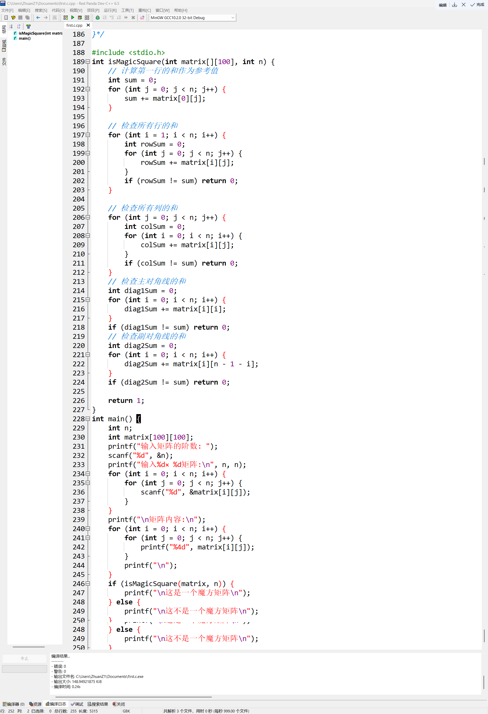The image size is (488, 714).
Task: Open the compiler set dropdown MinGW GCC10.2.0
Action: pyautogui.click(x=193, y=18)
